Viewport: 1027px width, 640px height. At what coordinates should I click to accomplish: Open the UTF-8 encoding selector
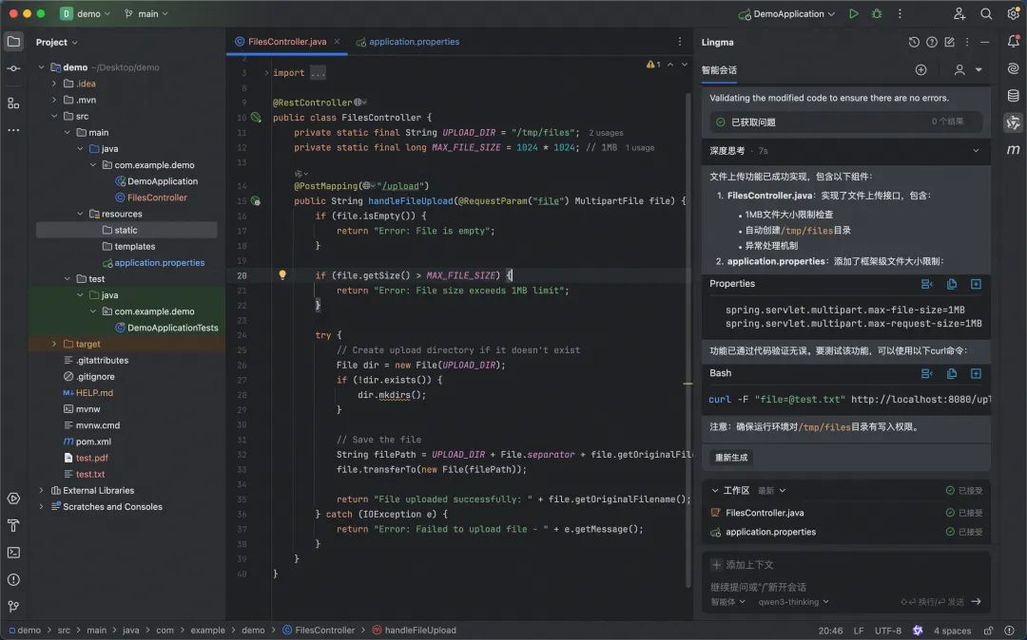888,631
